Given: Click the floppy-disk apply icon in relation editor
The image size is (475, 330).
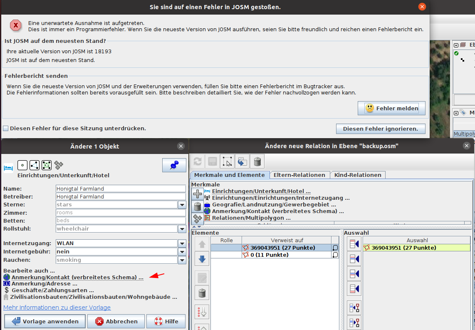Looking at the screenshot, I should (x=213, y=161).
